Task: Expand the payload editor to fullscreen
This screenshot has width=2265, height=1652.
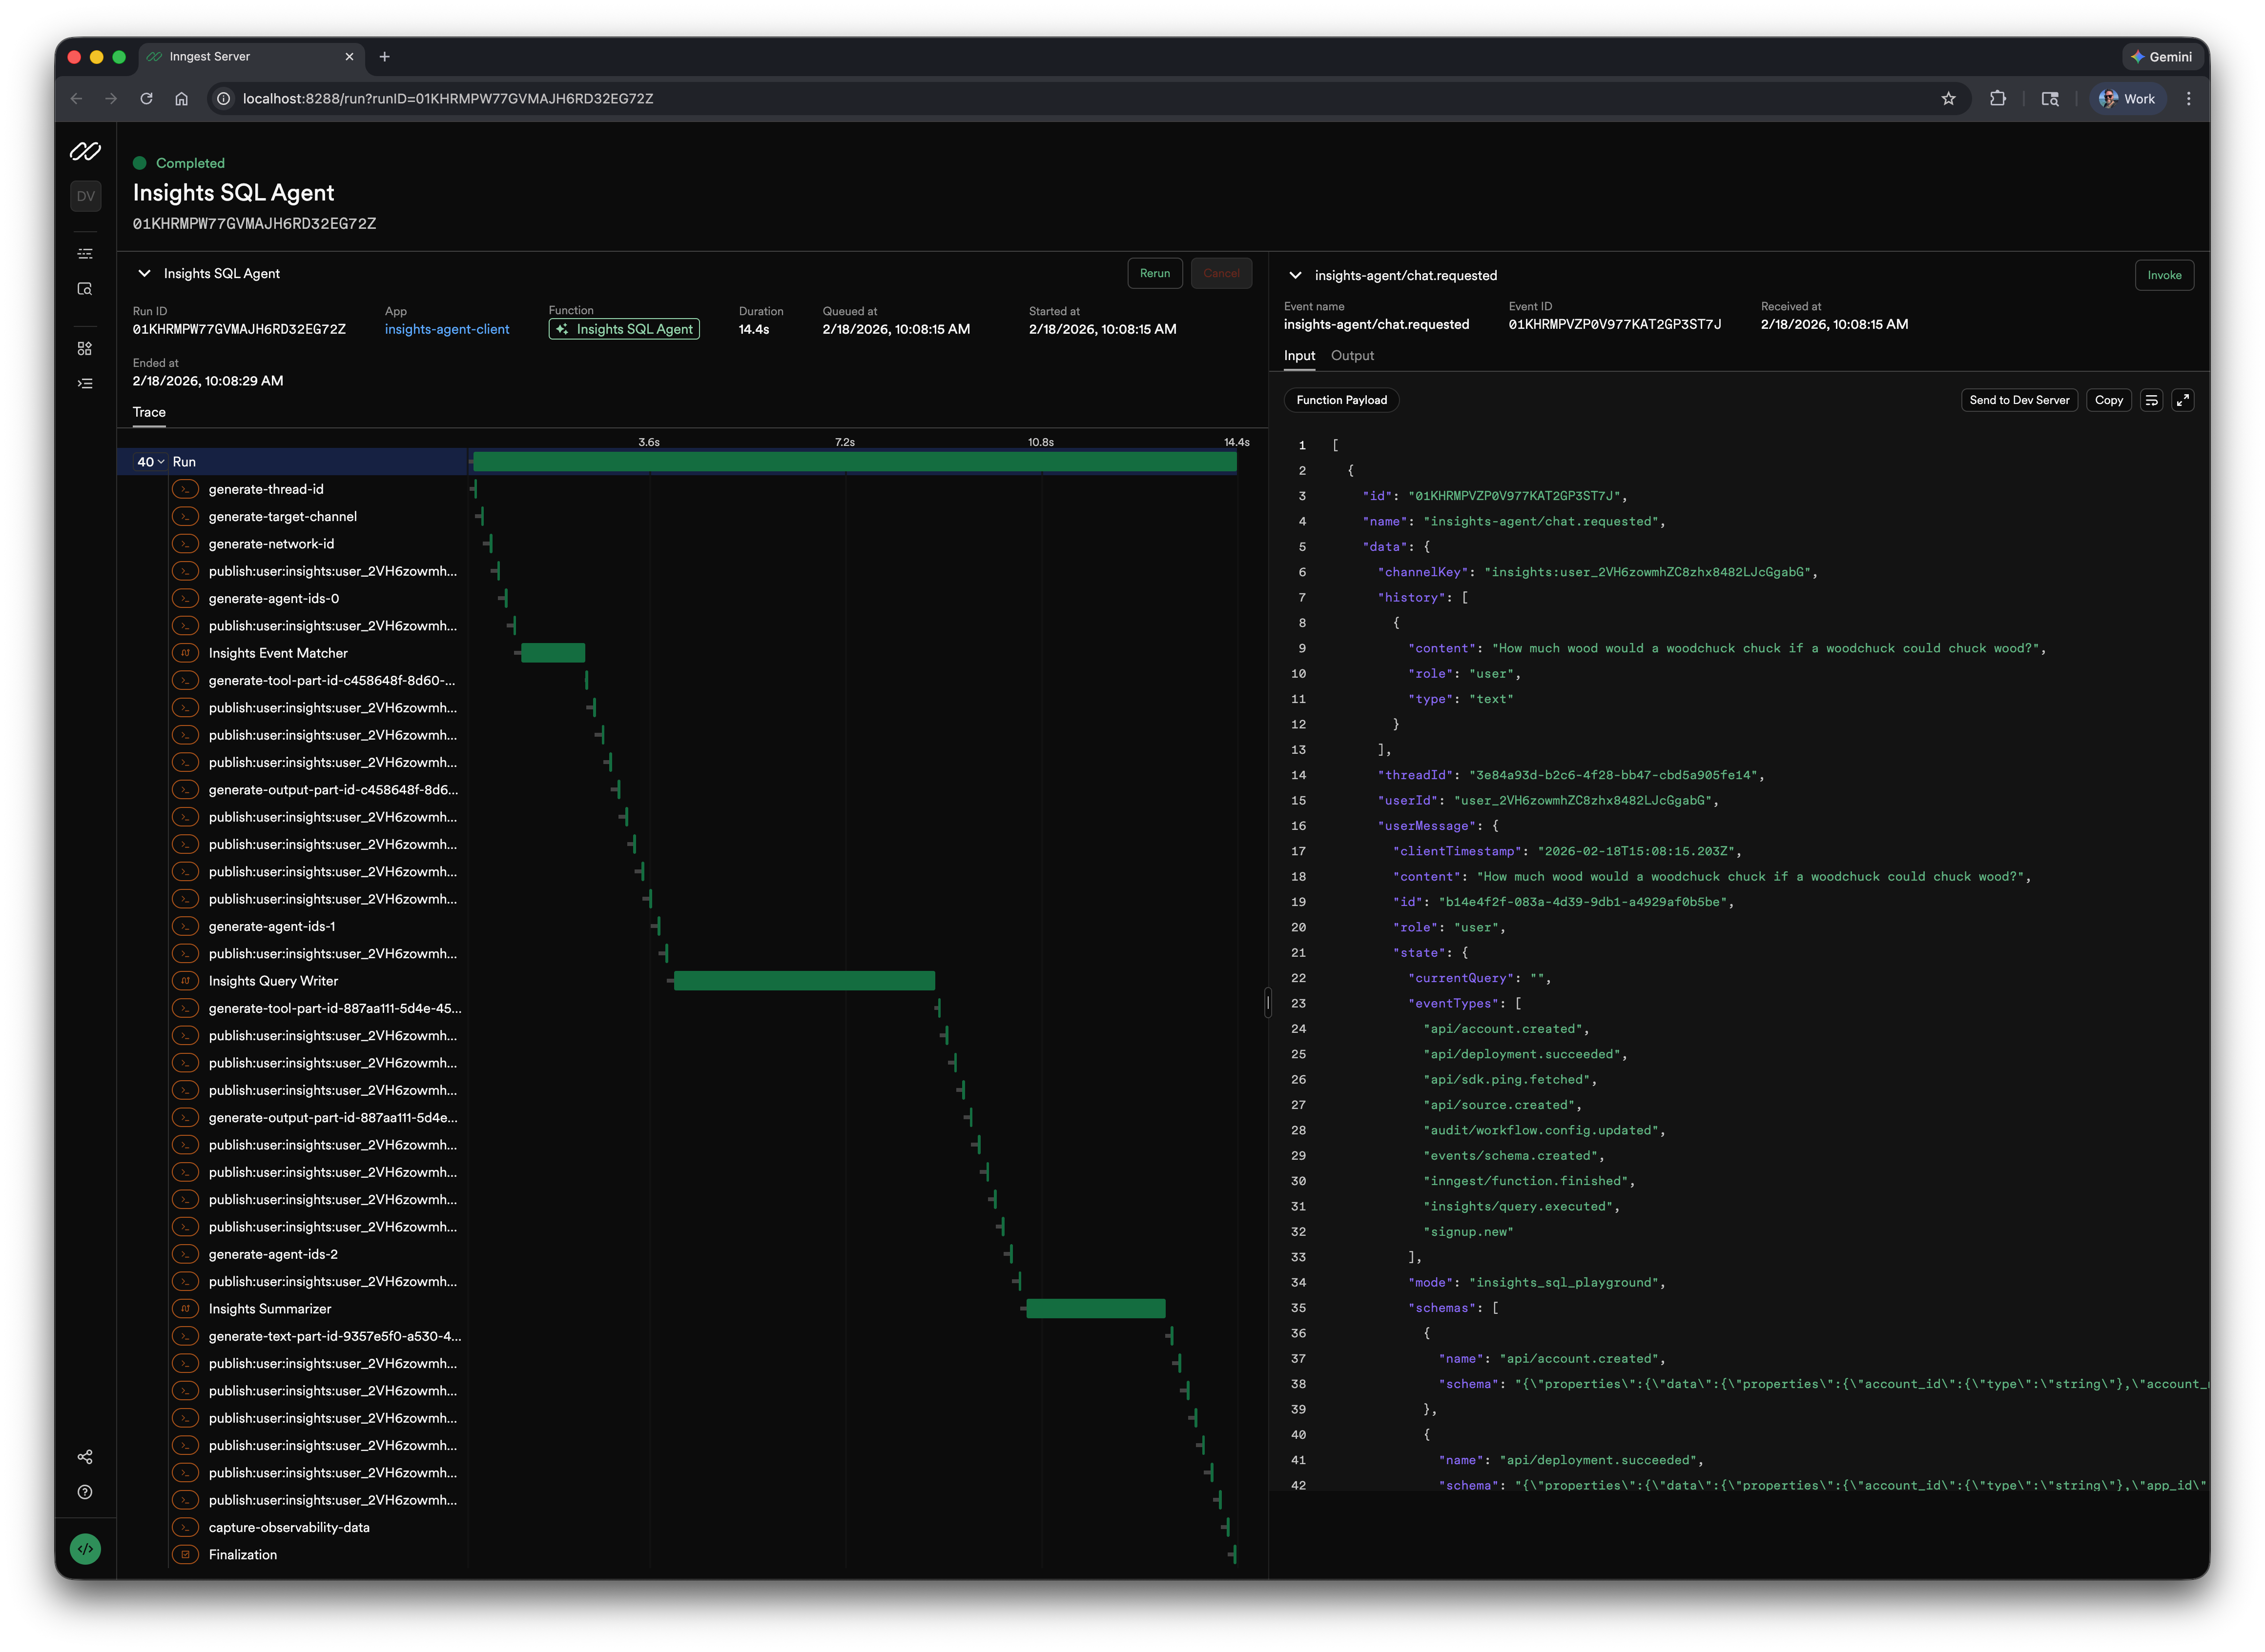Action: click(2183, 400)
